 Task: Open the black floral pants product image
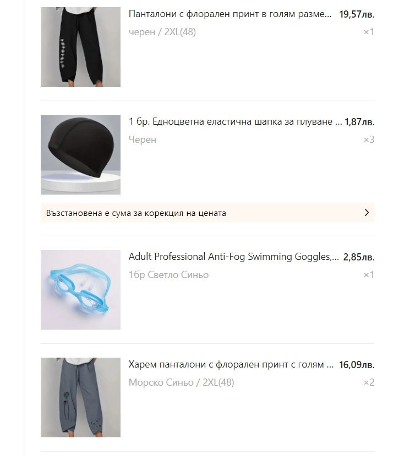coord(80,47)
